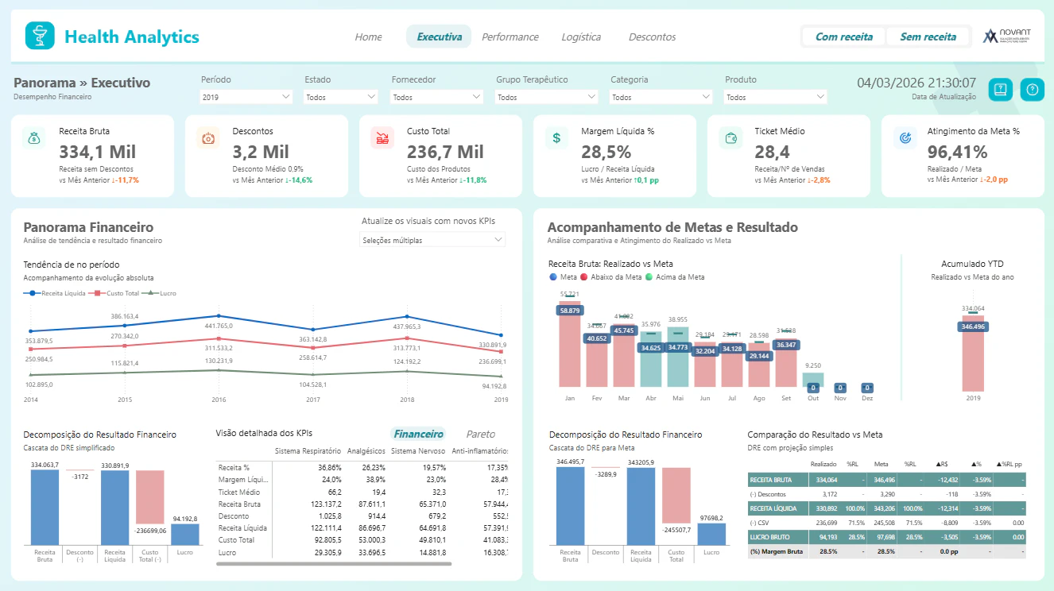1054x591 pixels.
Task: Click the Custo Total line legend marker
Action: (x=97, y=293)
